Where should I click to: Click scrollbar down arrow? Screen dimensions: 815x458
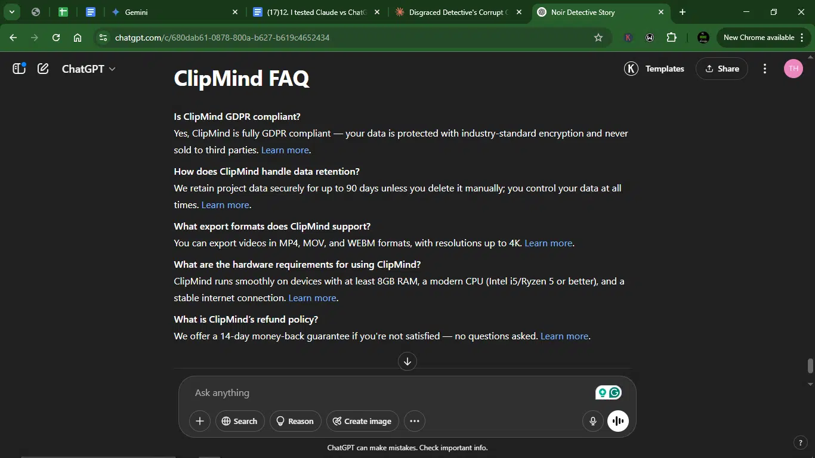(x=810, y=385)
